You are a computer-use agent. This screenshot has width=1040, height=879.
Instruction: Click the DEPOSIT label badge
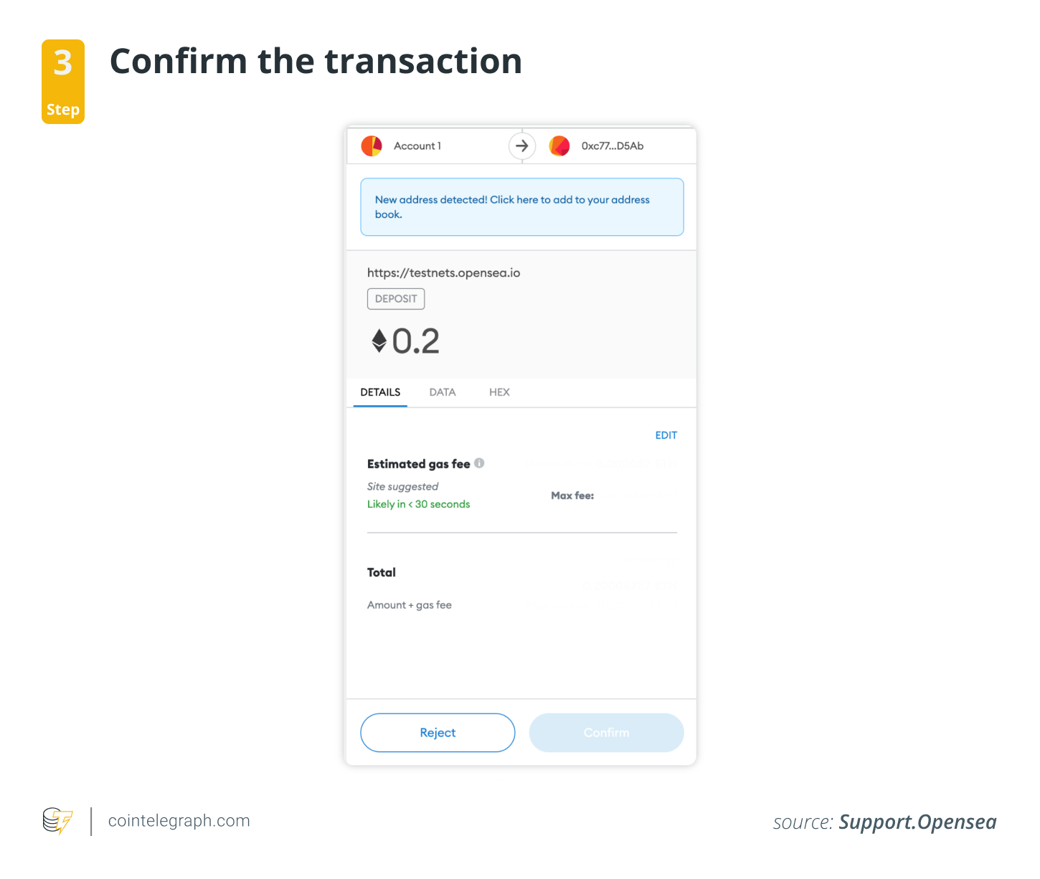pos(395,298)
